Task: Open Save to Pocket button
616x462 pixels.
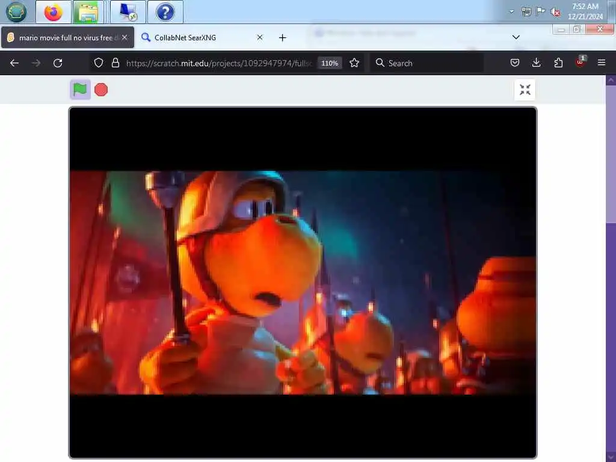Action: [515, 63]
